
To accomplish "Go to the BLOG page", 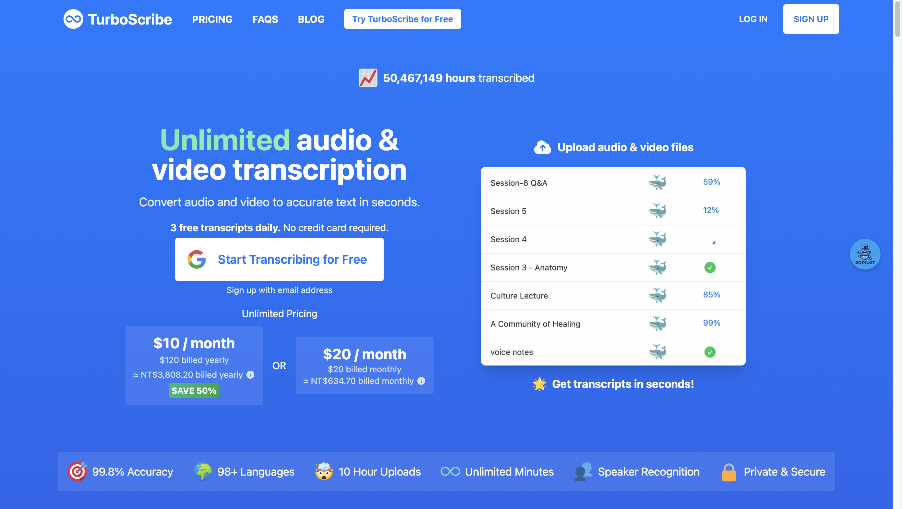I will click(x=311, y=19).
